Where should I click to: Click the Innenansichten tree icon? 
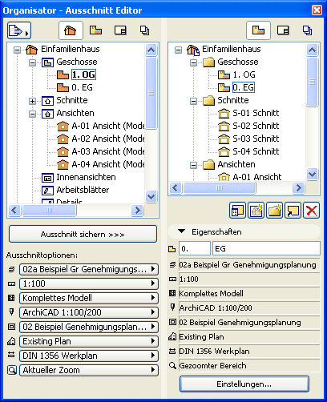[47, 178]
